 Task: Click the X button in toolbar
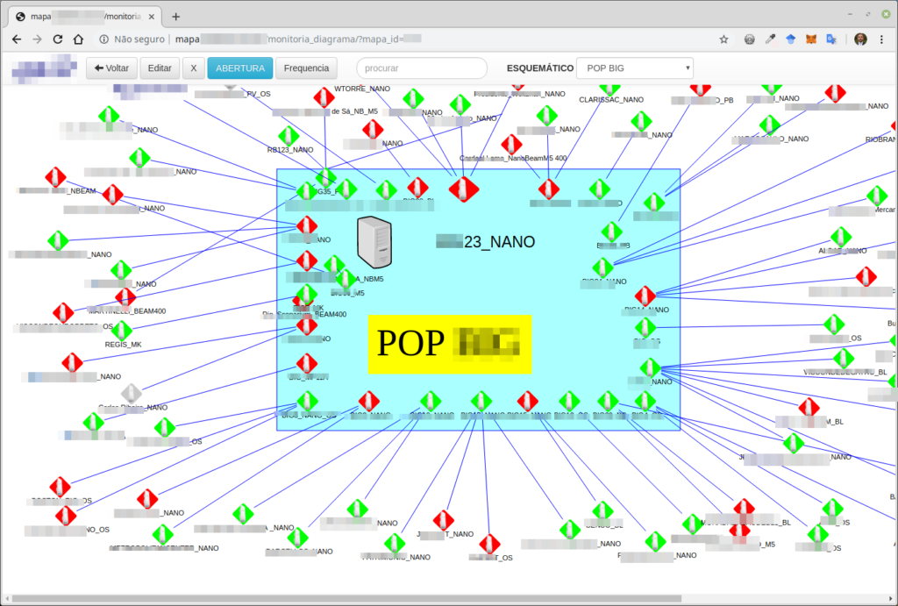[193, 68]
